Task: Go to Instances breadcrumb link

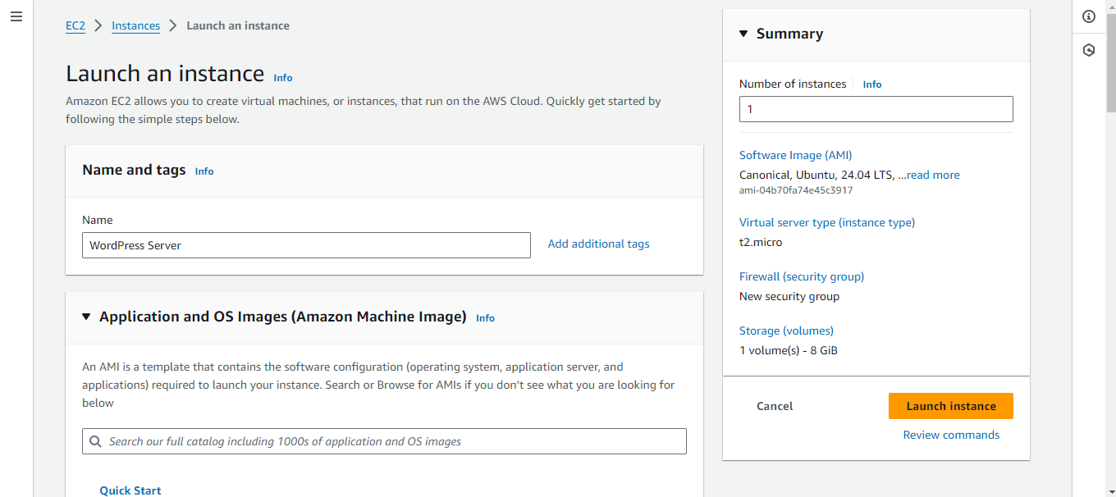Action: (x=135, y=25)
